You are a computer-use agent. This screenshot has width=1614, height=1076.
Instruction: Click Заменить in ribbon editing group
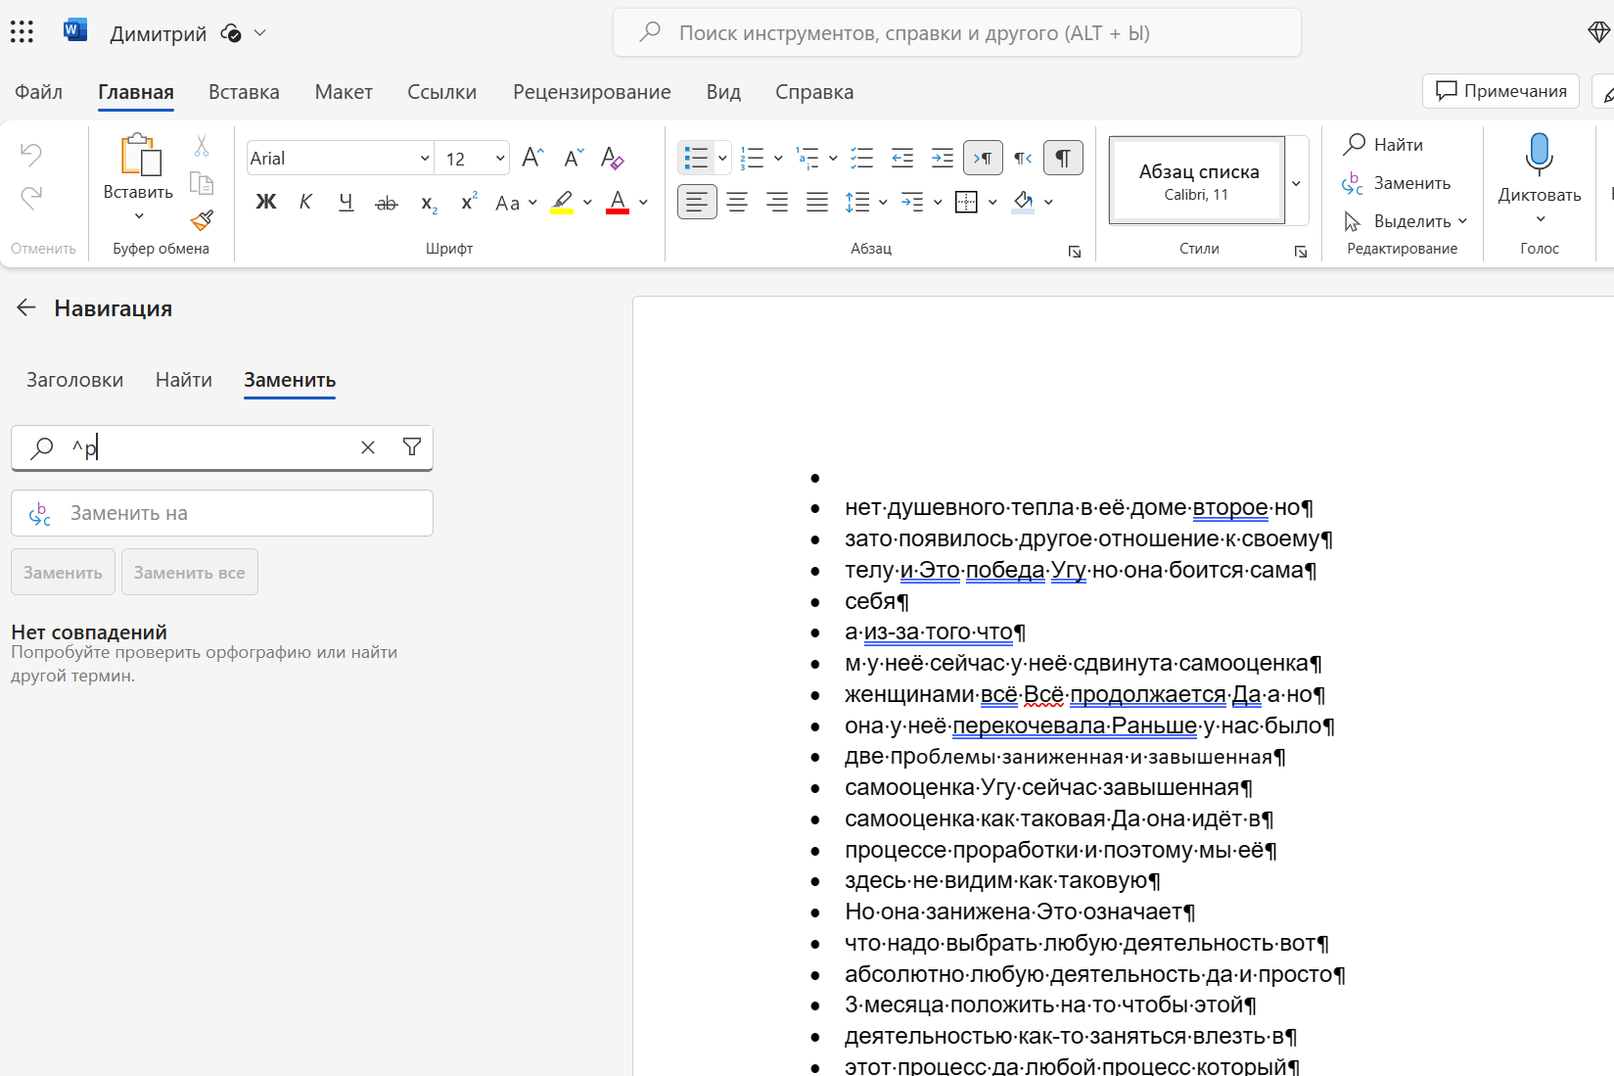pyautogui.click(x=1397, y=183)
